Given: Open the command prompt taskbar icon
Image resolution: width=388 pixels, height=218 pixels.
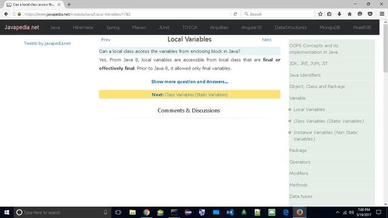Looking at the screenshot, I should click(x=174, y=213).
